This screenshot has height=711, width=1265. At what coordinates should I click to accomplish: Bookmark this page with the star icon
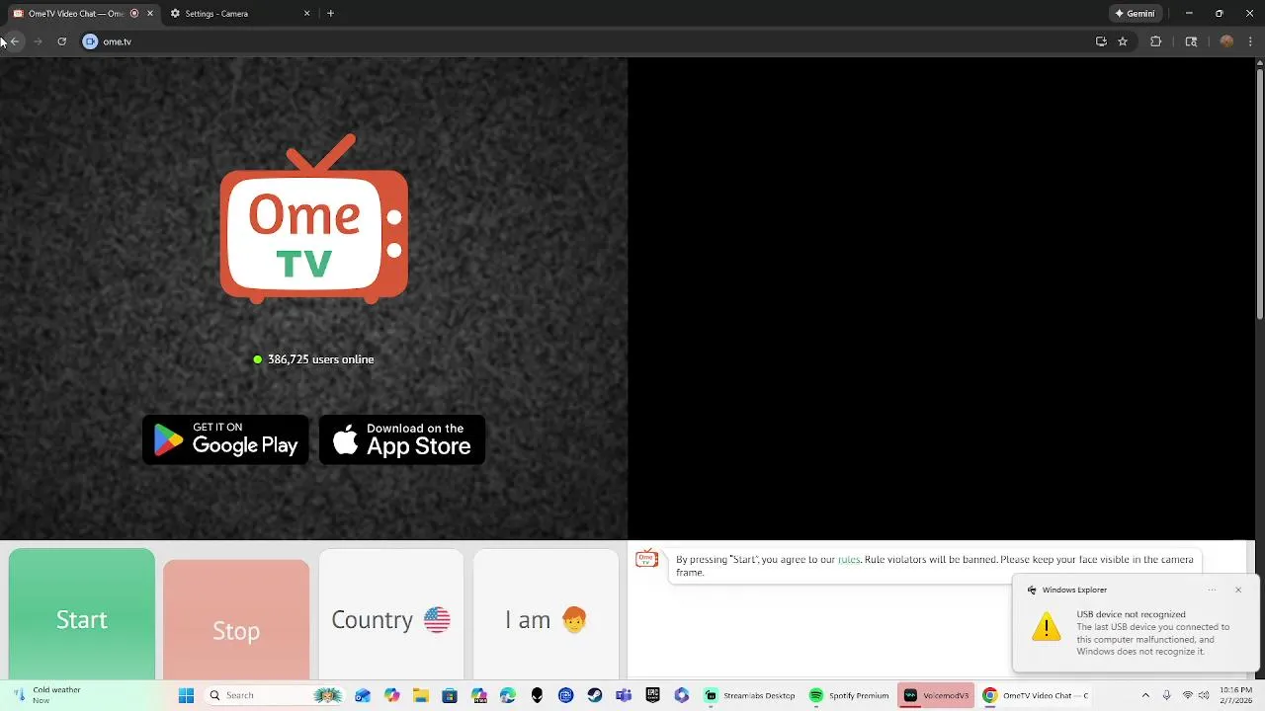[1123, 41]
